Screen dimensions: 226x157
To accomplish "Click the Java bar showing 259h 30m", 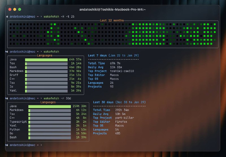I will tap(50, 107).
